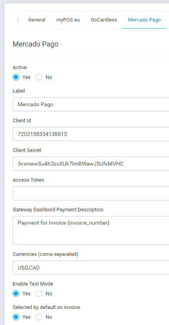This screenshot has height=325, width=169.
Task: Click the Currencies field containing USD,CAD
Action: 91,268
